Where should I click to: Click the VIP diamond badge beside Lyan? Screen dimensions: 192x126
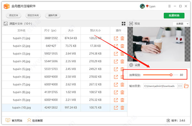[x=147, y=6]
